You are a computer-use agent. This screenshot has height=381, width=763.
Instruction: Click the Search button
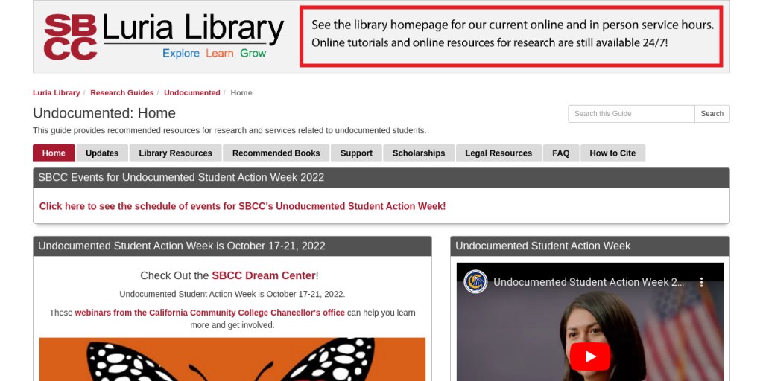click(x=712, y=114)
